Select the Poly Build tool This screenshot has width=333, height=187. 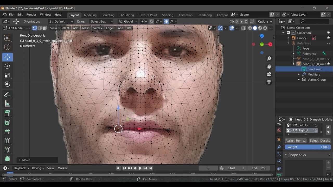click(7, 159)
